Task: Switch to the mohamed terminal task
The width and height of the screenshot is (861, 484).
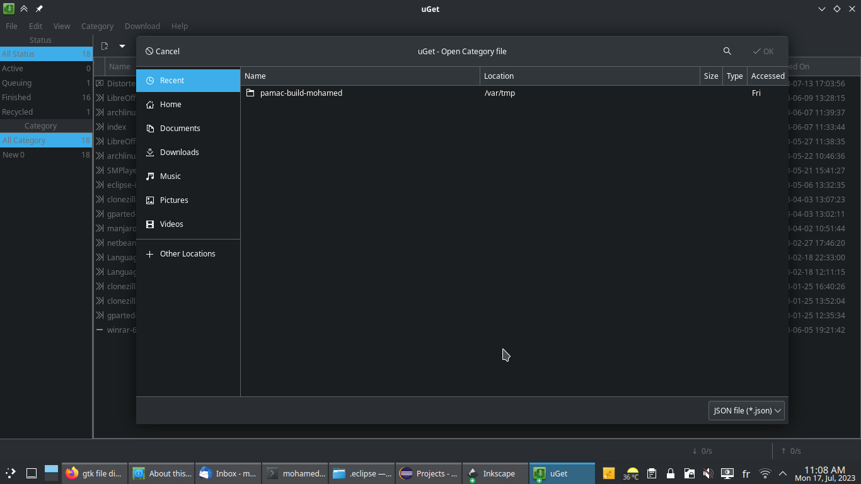Action: (x=294, y=473)
